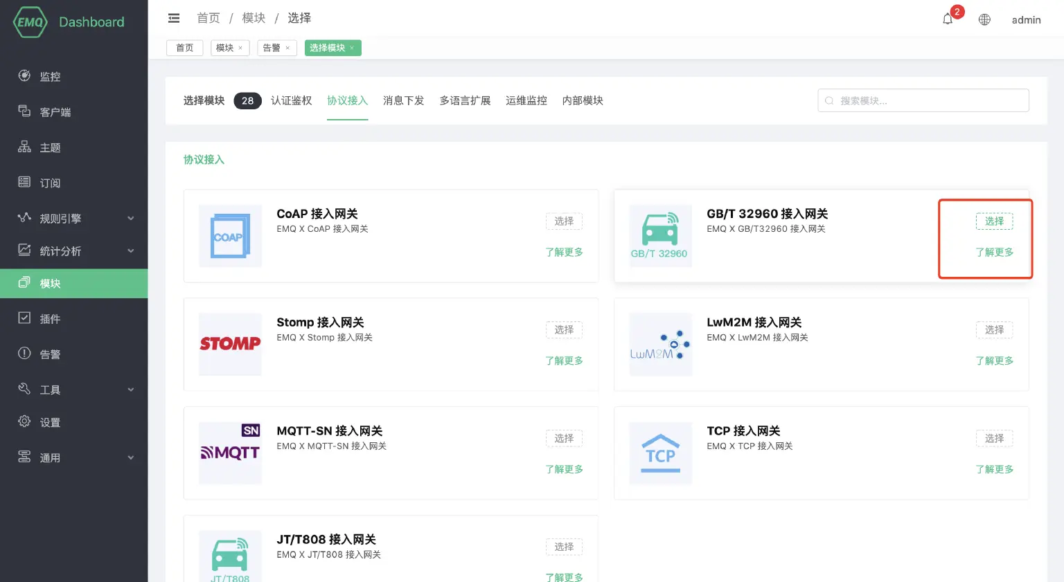Screen dimensions: 1064x582
Task: Toggle the hamburger sidebar collapse icon
Action: [174, 18]
